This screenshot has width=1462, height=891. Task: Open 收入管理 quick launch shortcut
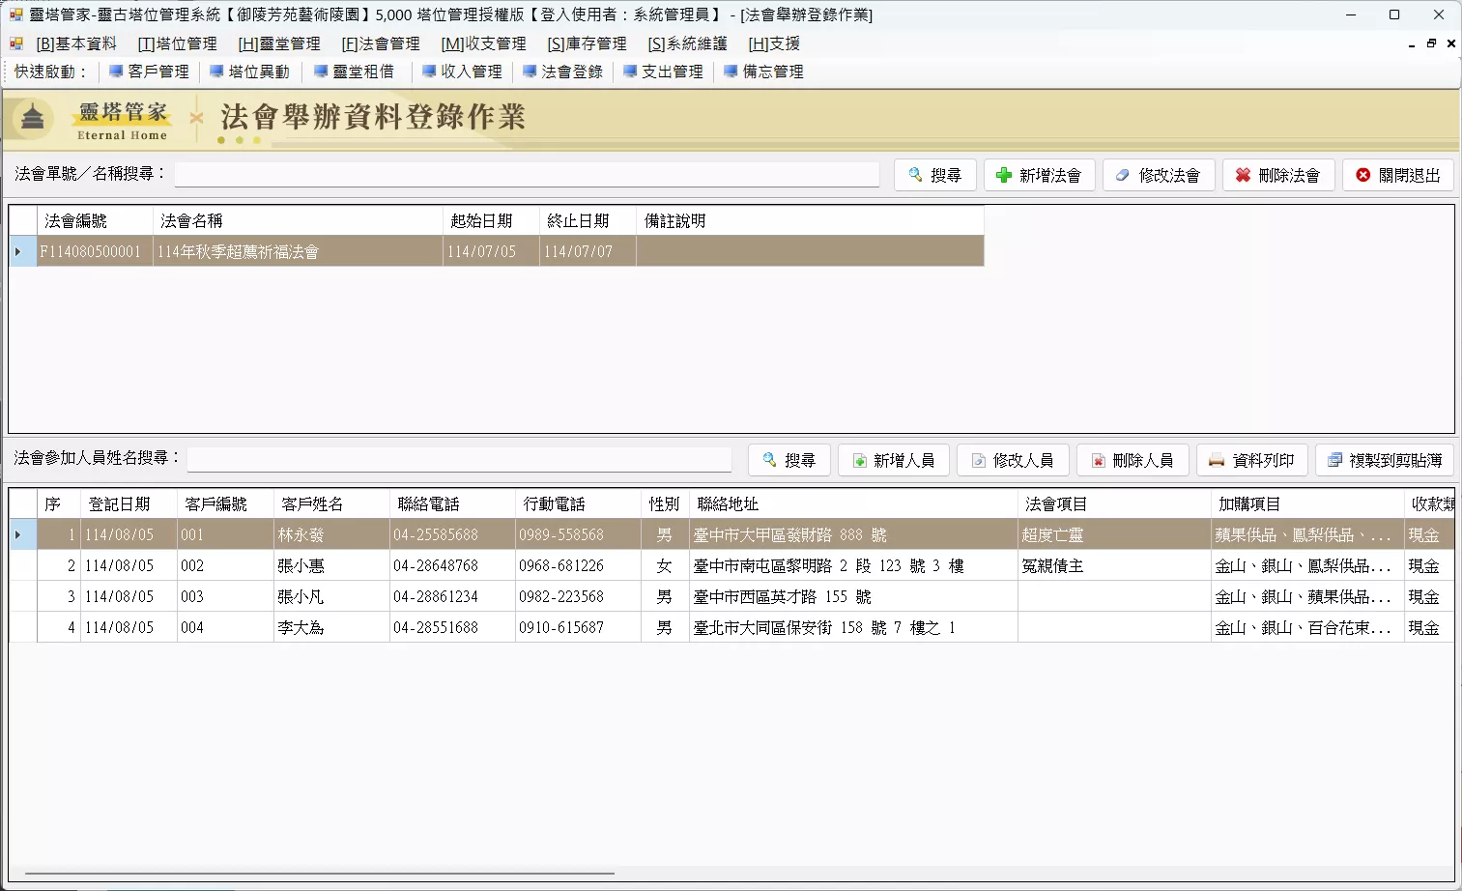(462, 72)
